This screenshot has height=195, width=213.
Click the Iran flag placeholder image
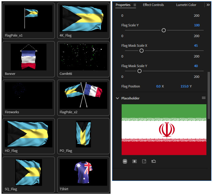pyautogui.click(x=164, y=129)
